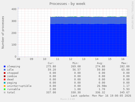Click the sleeping legend color swatch
The image size is (135, 102).
coord(5,66)
